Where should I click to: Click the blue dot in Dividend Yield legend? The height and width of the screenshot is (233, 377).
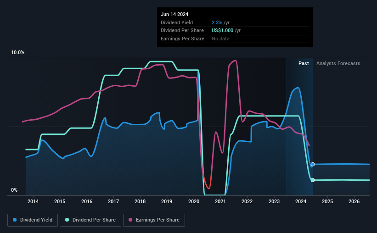click(15, 220)
